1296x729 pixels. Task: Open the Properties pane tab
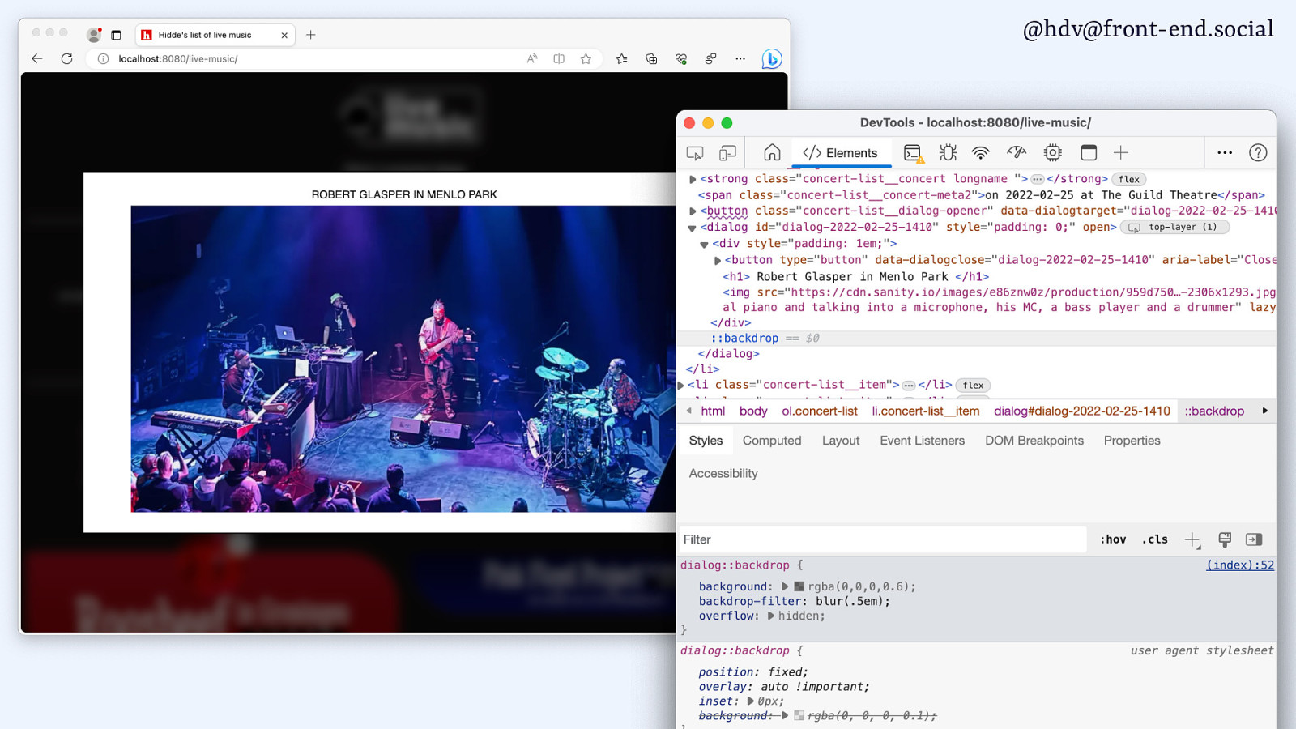1132,441
